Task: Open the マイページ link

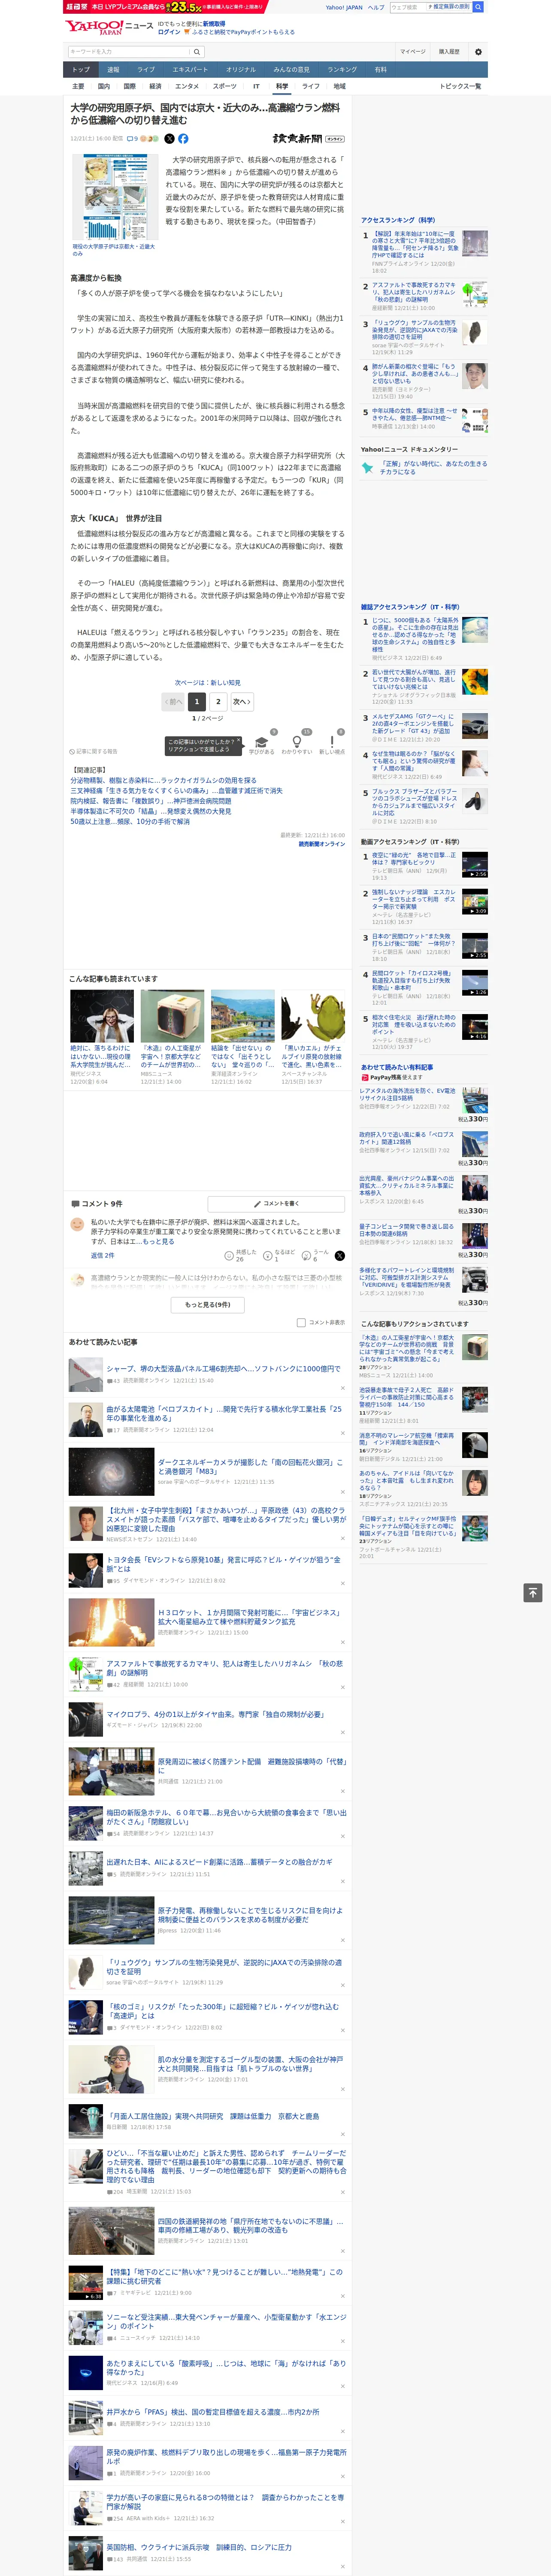Action: pos(412,52)
